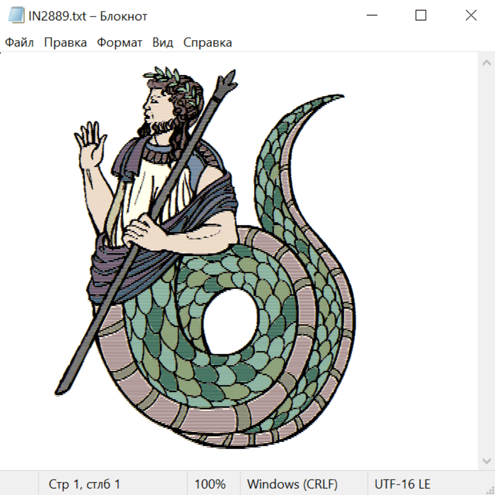
Task: Open the Вид menu
Action: (163, 43)
